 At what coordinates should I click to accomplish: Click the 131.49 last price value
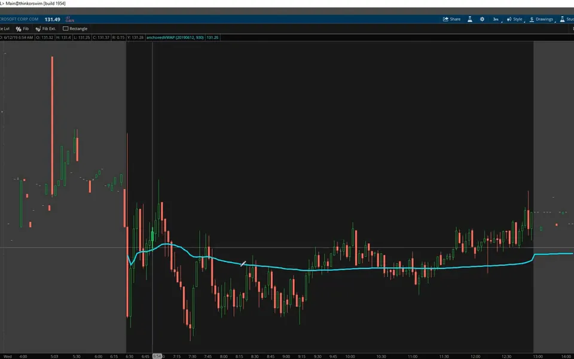tap(53, 19)
